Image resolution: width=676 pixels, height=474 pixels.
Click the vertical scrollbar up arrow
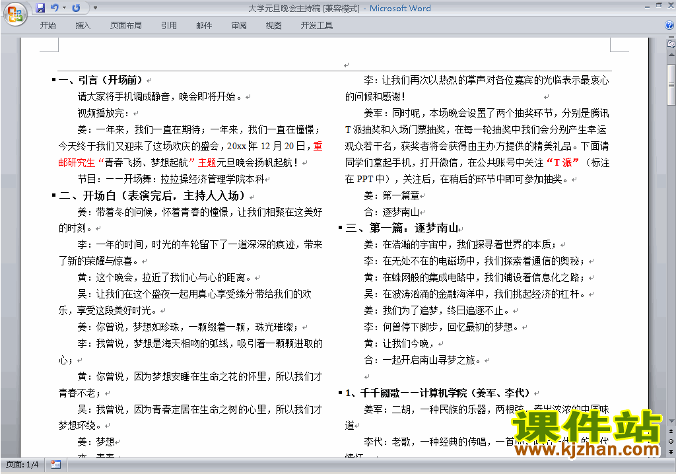tap(671, 55)
